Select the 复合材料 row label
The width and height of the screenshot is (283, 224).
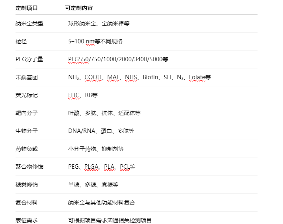27,203
